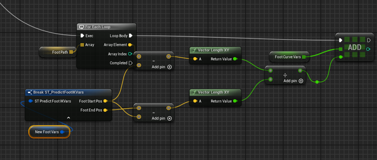The image size is (377, 160).
Task: Click the A input pin of lower Vector Length XY
Action: [195, 101]
